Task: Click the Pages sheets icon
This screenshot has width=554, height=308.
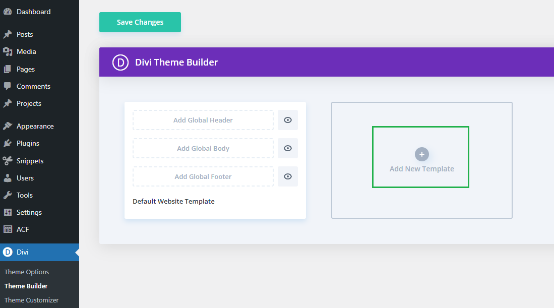Action: tap(8, 69)
